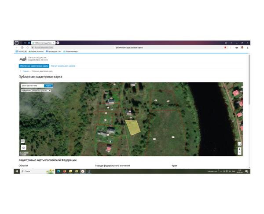Open the second bookmark with the green icon

pos(36,52)
